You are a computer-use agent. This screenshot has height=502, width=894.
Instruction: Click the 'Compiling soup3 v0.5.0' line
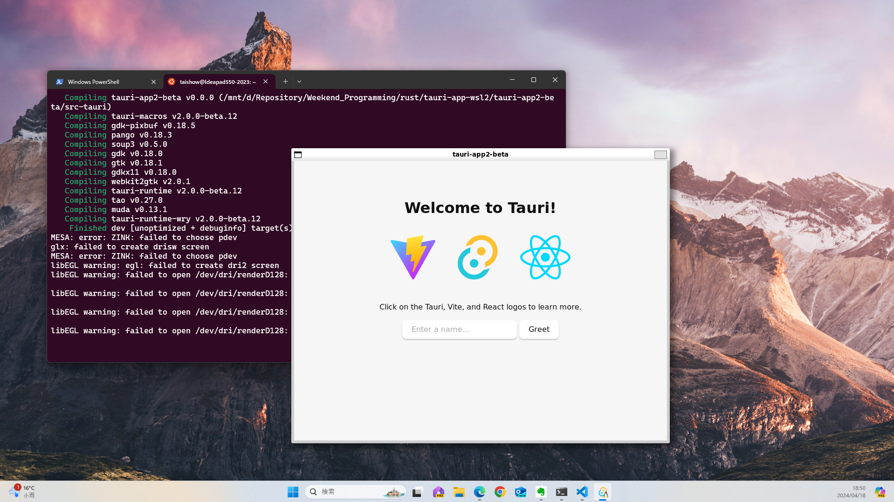coord(116,144)
